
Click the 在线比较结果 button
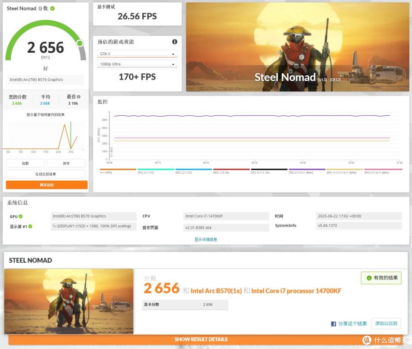pos(45,174)
